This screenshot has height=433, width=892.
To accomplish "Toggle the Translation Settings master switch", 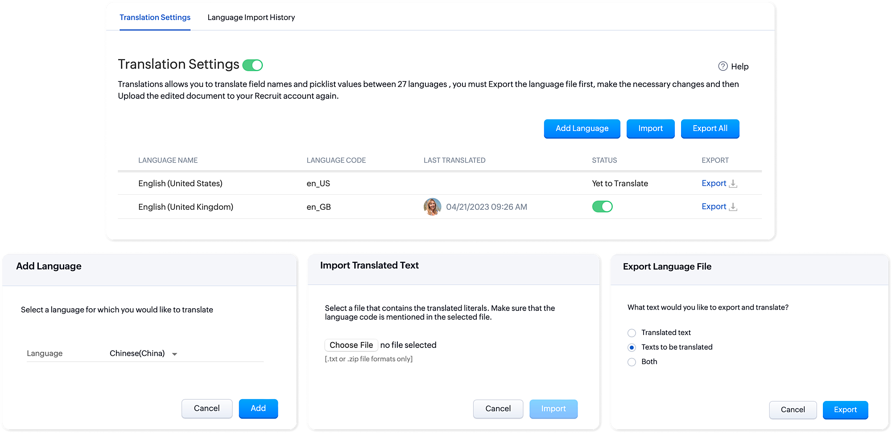I will (252, 65).
